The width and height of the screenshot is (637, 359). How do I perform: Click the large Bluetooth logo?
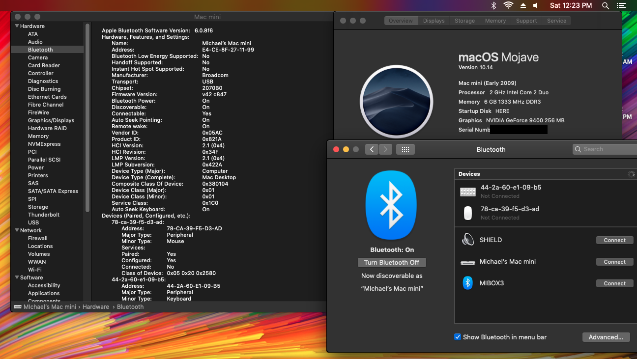(392, 205)
